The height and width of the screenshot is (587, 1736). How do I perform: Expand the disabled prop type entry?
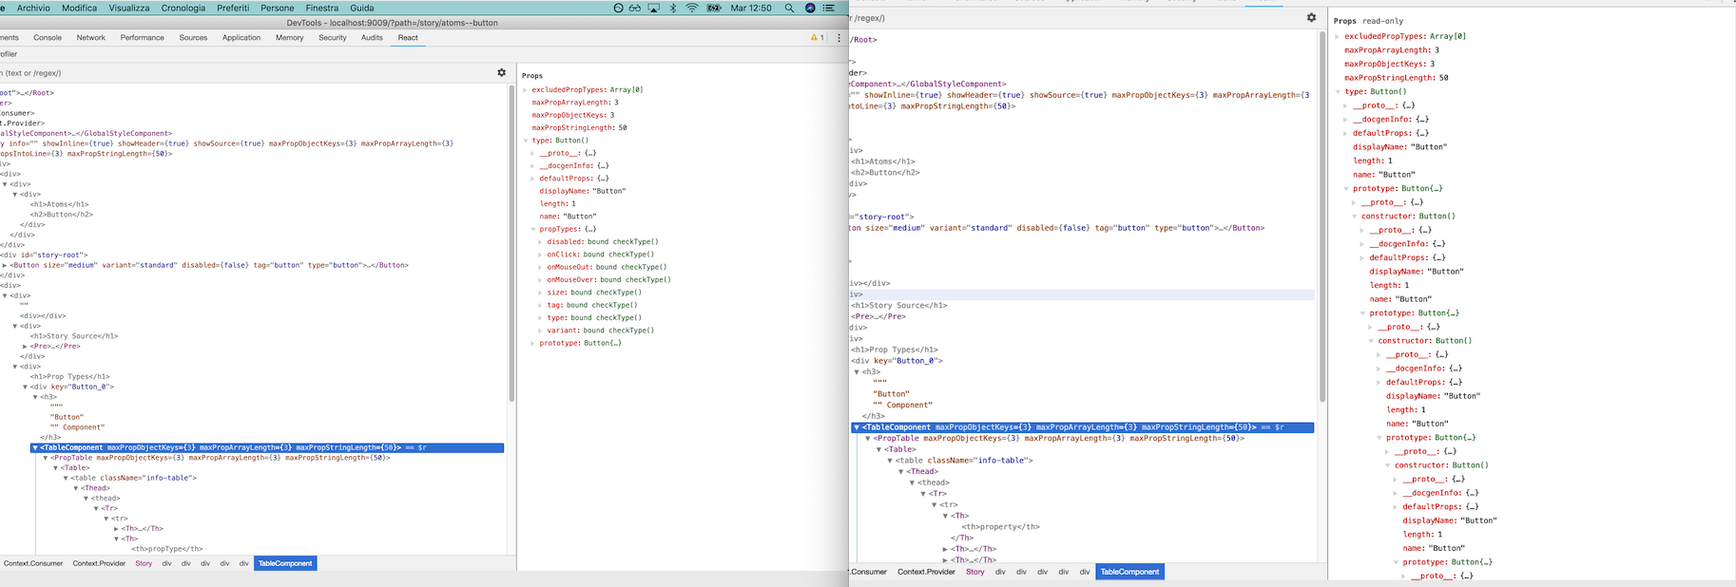click(x=540, y=242)
